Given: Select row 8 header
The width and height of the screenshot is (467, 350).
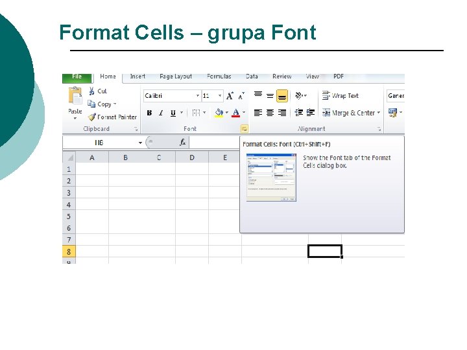Looking at the screenshot, I should (69, 251).
